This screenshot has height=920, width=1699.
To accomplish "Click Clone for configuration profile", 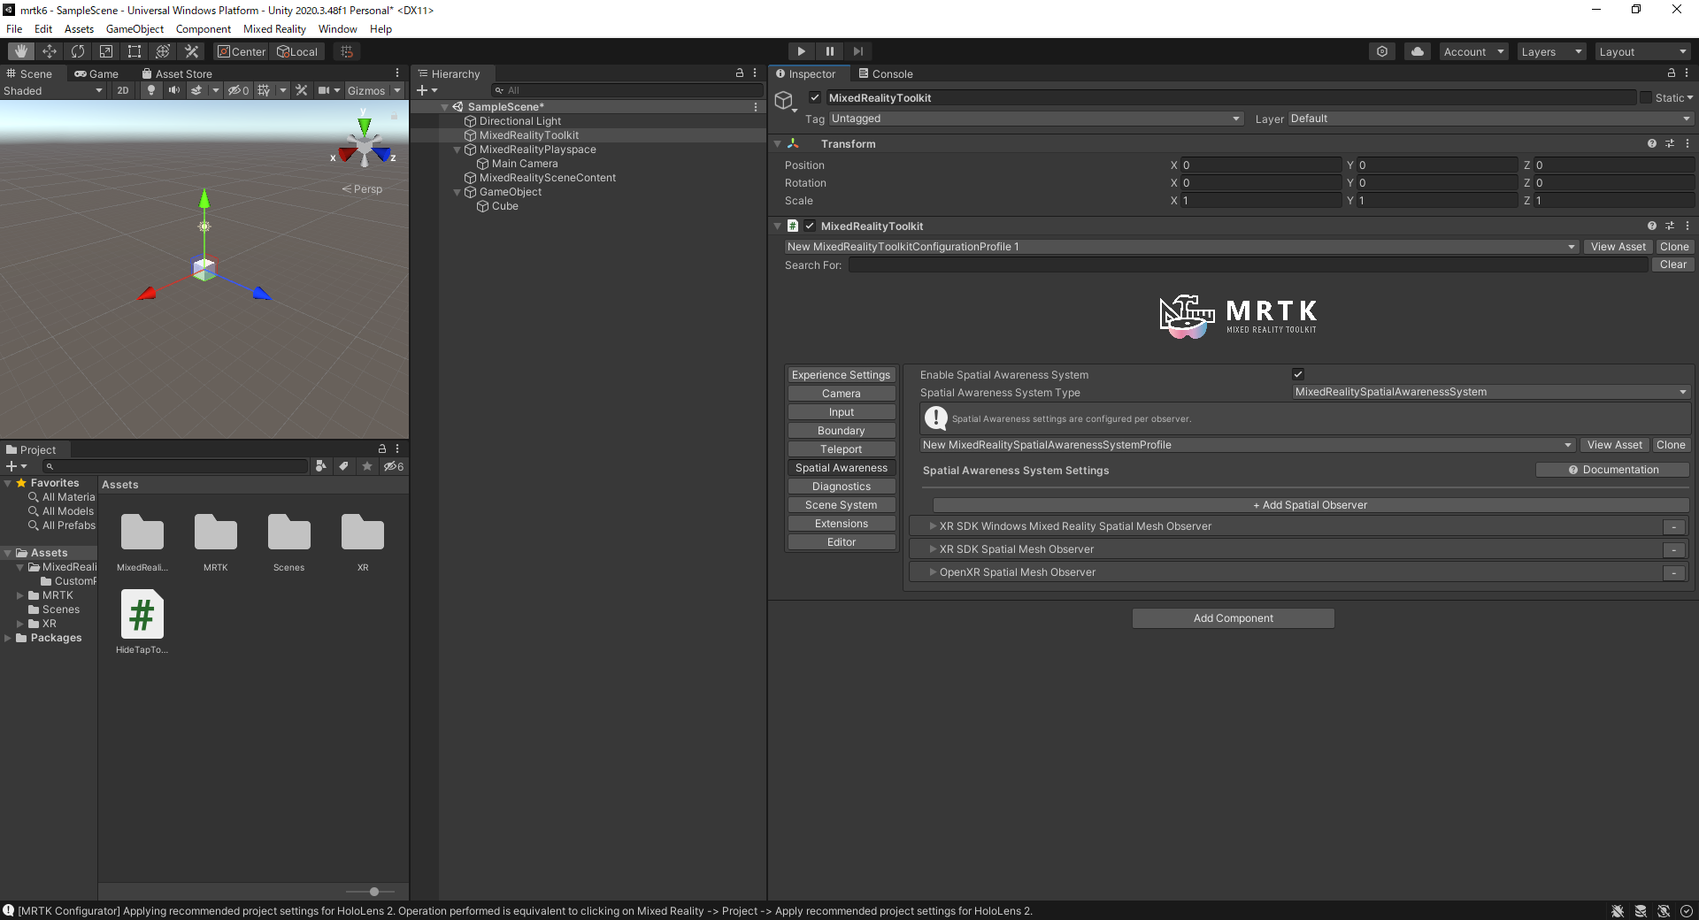I will pos(1674,247).
